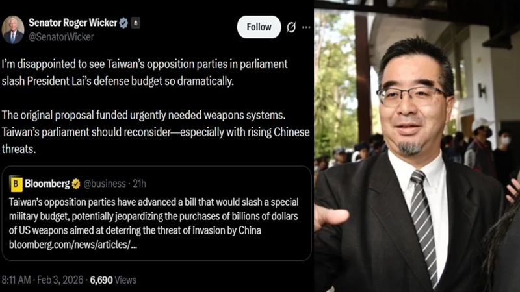Click the Follow button
Screen dimensions: 520x292
[x=259, y=27]
